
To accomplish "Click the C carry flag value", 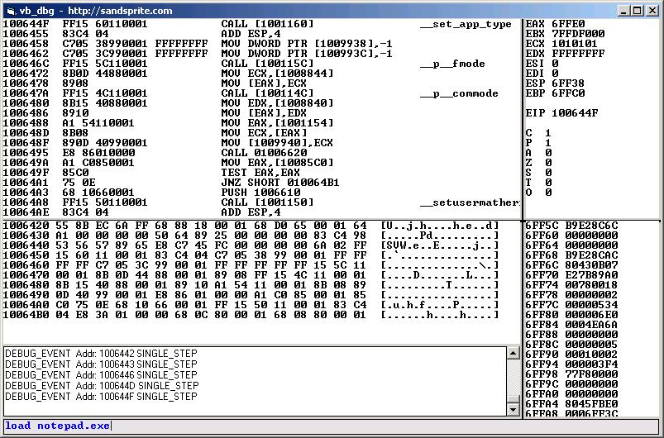I will 548,132.
